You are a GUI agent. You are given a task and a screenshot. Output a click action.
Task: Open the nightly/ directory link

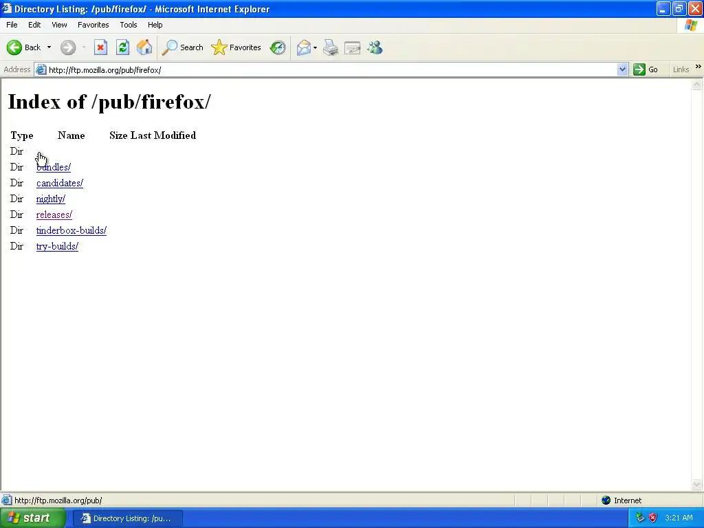tap(51, 199)
